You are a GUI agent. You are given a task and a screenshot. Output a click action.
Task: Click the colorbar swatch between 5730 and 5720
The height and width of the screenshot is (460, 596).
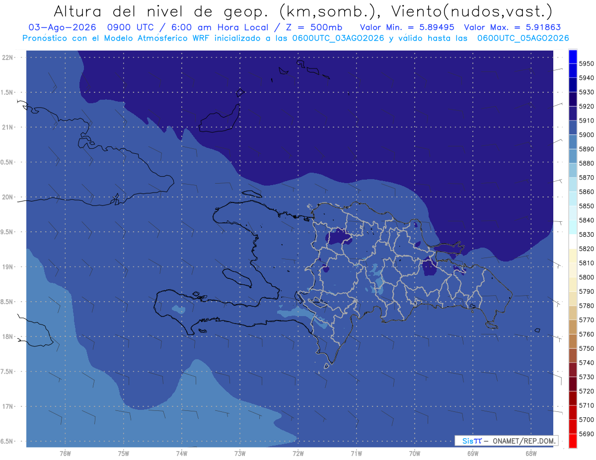coord(573,384)
